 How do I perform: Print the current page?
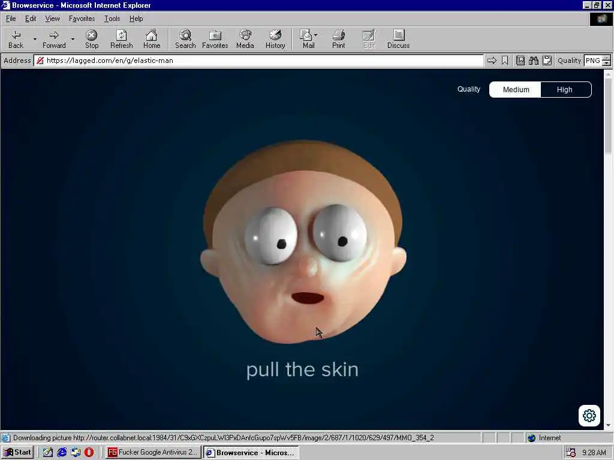tap(339, 39)
